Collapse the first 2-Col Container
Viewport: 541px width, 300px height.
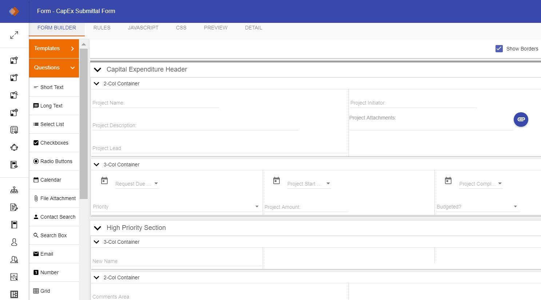[x=96, y=84]
